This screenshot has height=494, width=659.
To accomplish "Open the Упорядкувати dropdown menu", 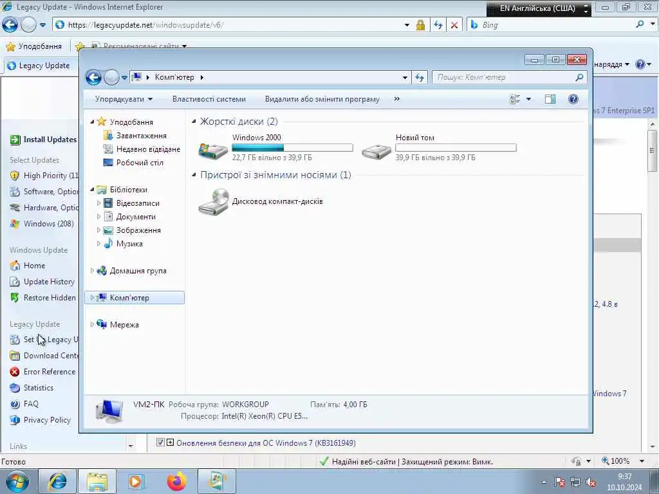I will pos(124,99).
